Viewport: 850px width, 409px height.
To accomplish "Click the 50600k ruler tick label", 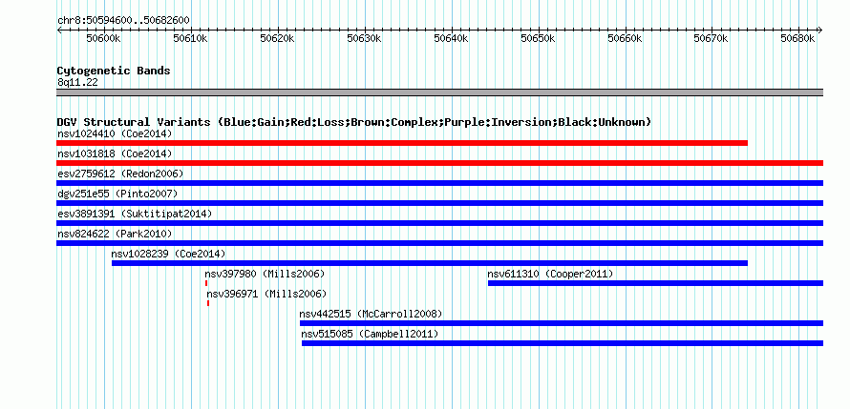I will point(103,38).
